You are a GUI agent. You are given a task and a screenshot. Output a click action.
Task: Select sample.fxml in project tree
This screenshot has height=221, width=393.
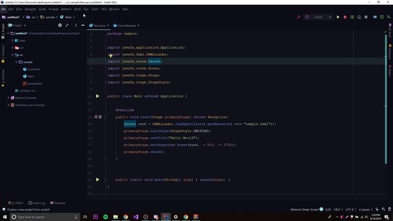[x=33, y=83]
